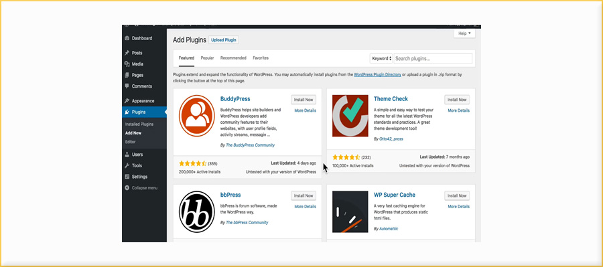Install the BuddyPress plugin now
The image size is (603, 267).
(304, 100)
